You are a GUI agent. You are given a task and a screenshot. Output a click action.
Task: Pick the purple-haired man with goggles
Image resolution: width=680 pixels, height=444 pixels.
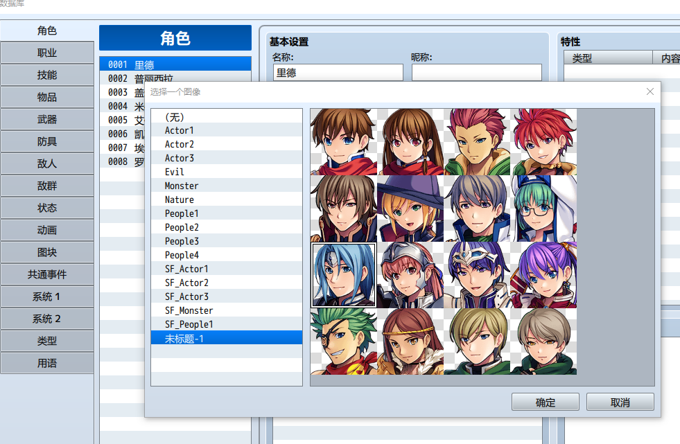point(477,275)
